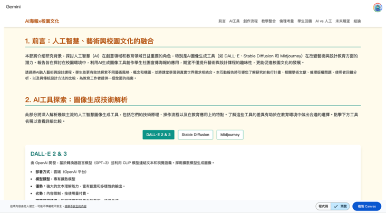Go to AI vs 人工 section
The width and height of the screenshot is (386, 213).
[323, 22]
